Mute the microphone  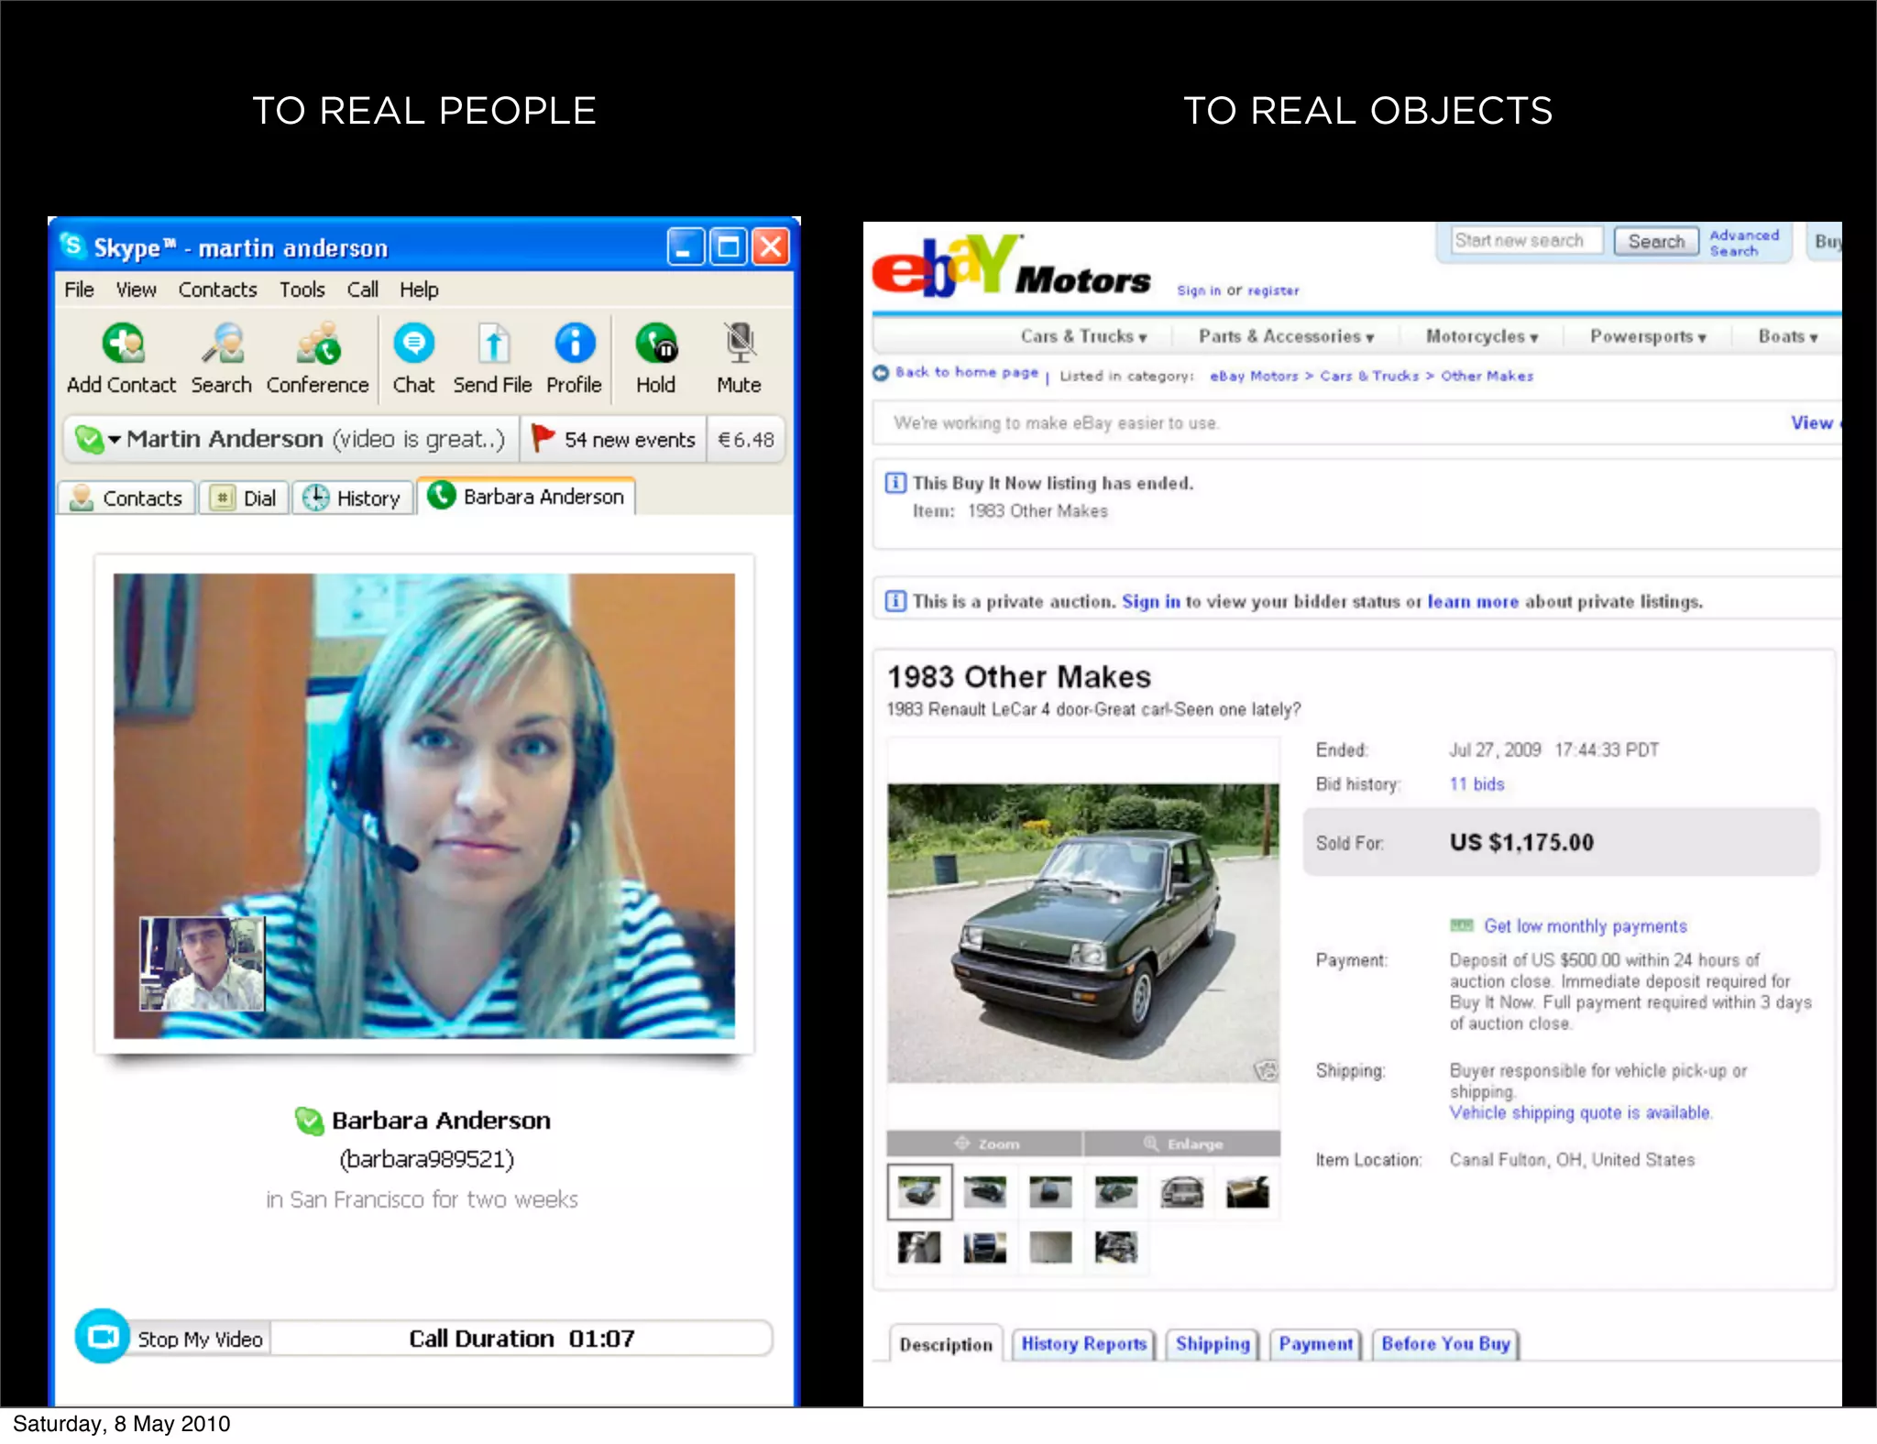tap(739, 345)
